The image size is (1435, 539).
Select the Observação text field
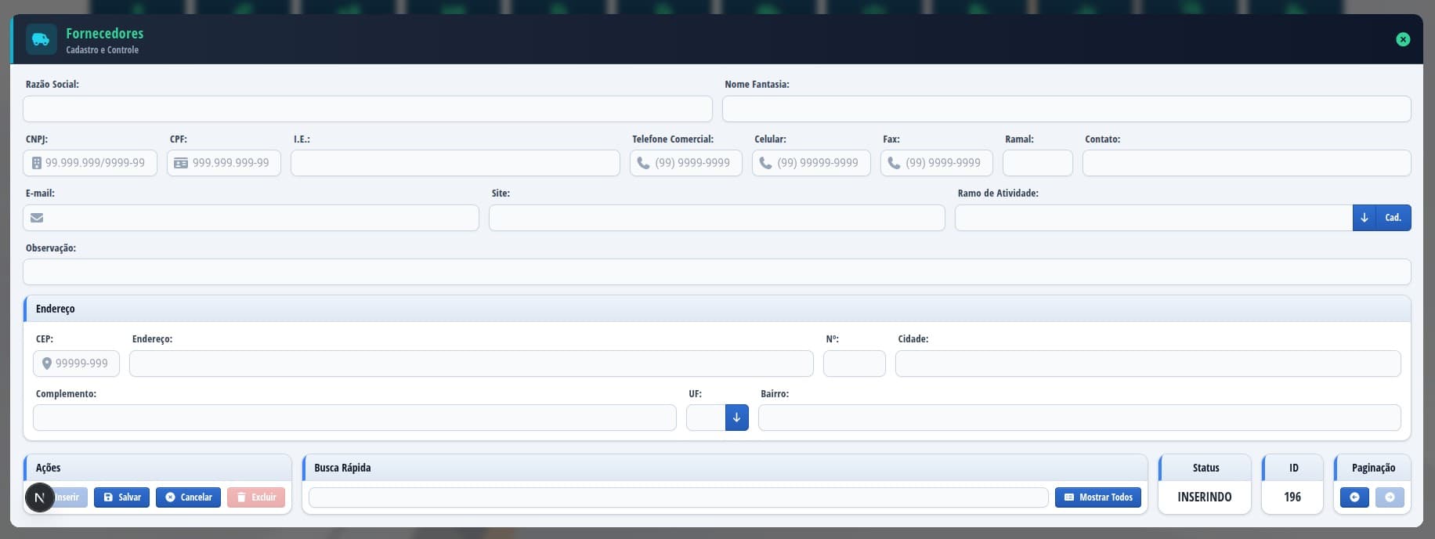[x=716, y=272]
